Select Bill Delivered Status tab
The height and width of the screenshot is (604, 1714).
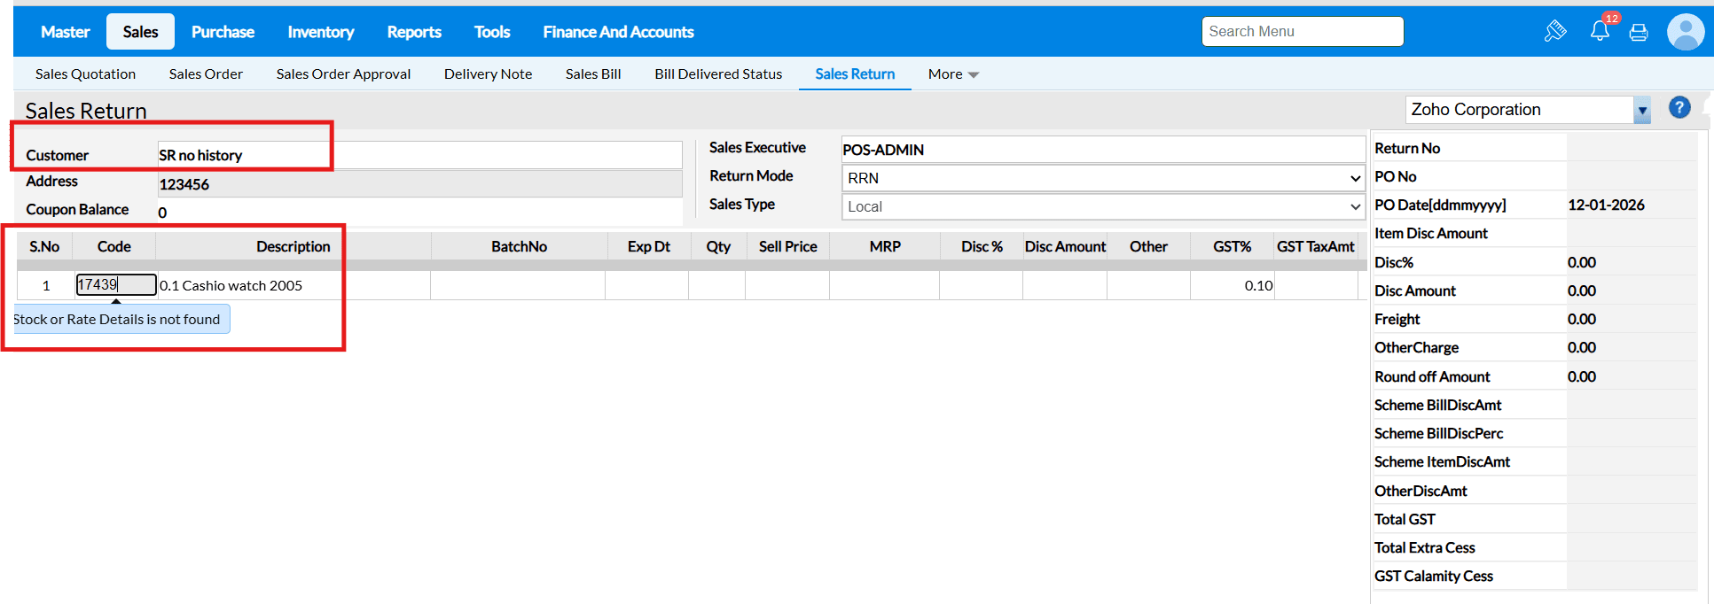(x=718, y=74)
